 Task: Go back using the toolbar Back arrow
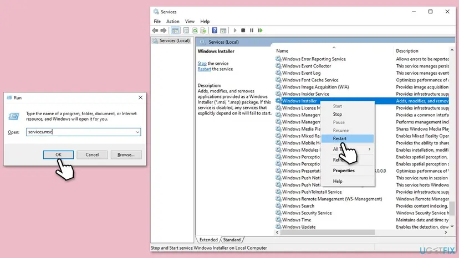[x=155, y=30]
